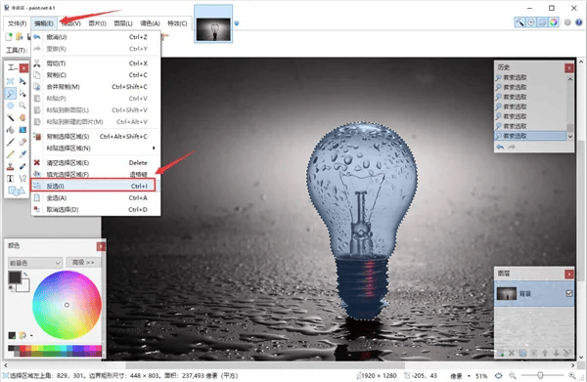The width and height of the screenshot is (587, 382).
Task: Select the lightbulb image thumbnail tab
Action: (x=213, y=23)
